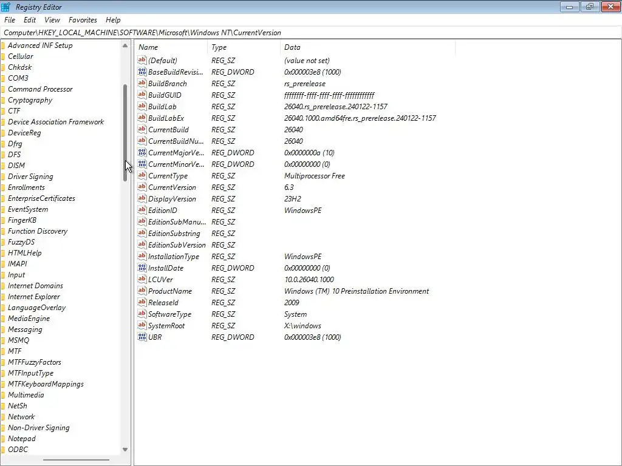622x466 pixels.
Task: Click the tree scroll up arrow
Action: pos(125,45)
